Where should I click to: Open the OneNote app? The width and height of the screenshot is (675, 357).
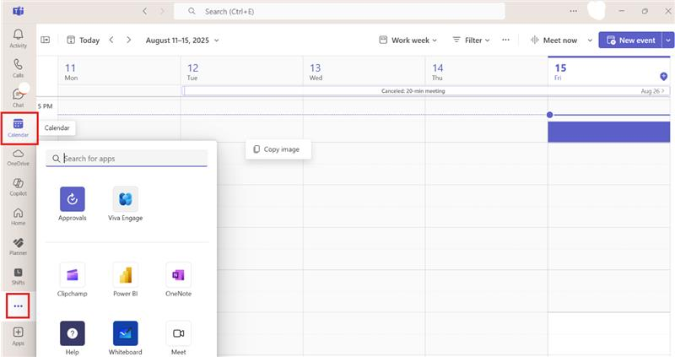tap(178, 280)
